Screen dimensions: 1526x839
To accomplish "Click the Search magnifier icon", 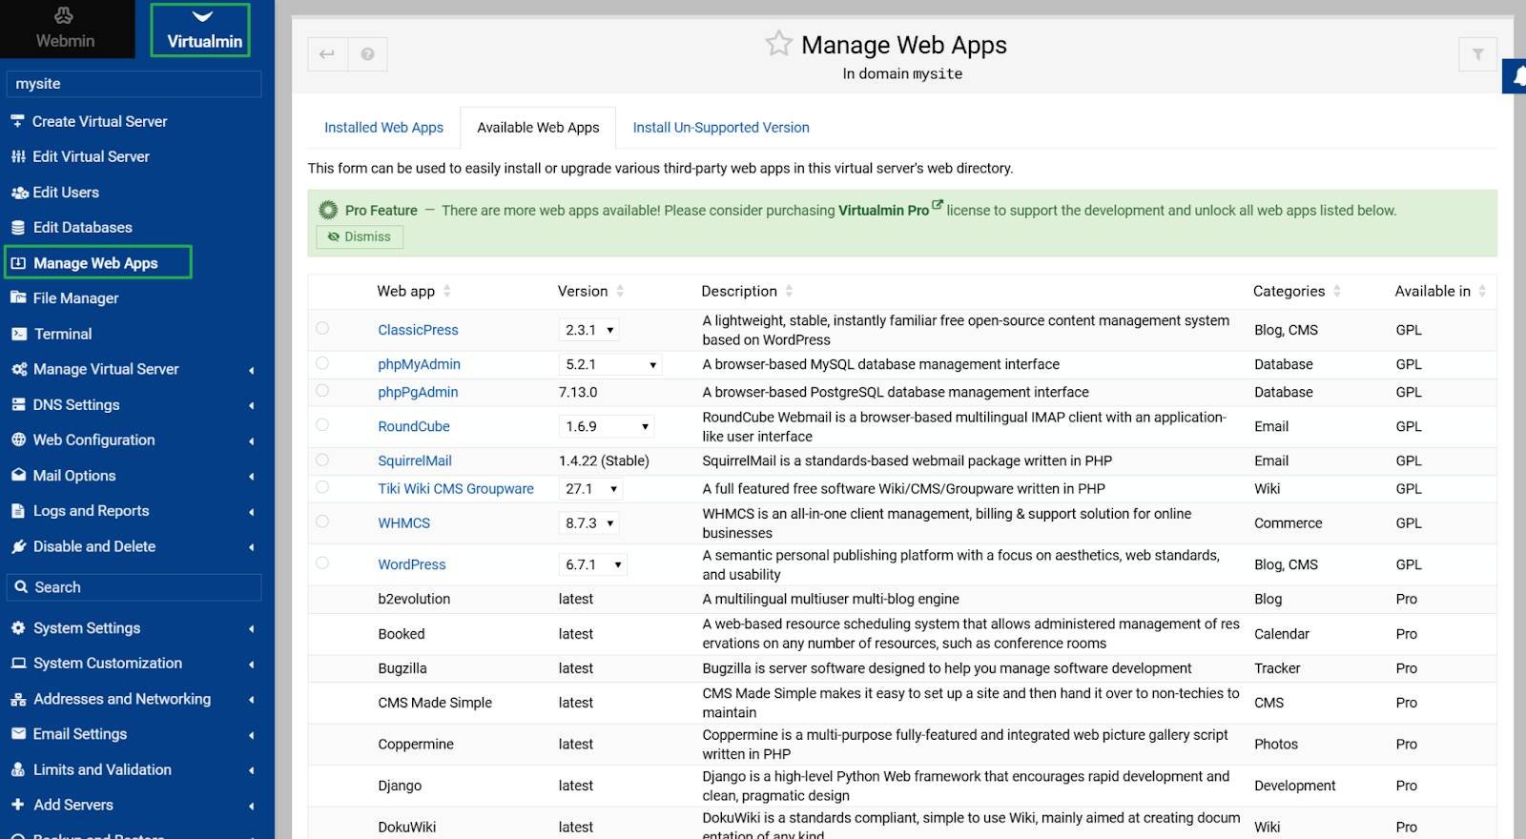I will 21,587.
